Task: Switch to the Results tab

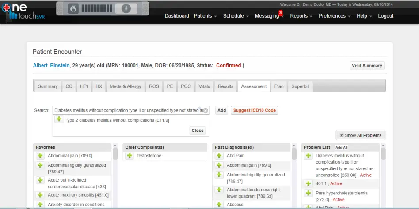Action: tap(225, 86)
